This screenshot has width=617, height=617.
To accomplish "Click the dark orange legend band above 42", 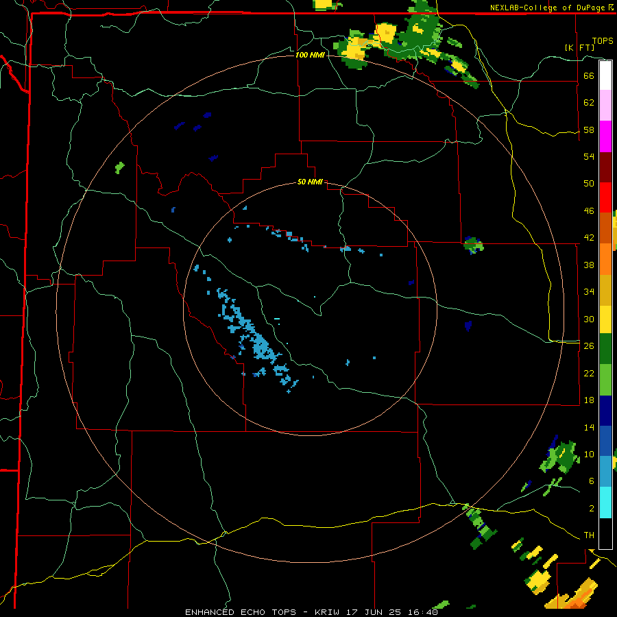I will 605,228.
